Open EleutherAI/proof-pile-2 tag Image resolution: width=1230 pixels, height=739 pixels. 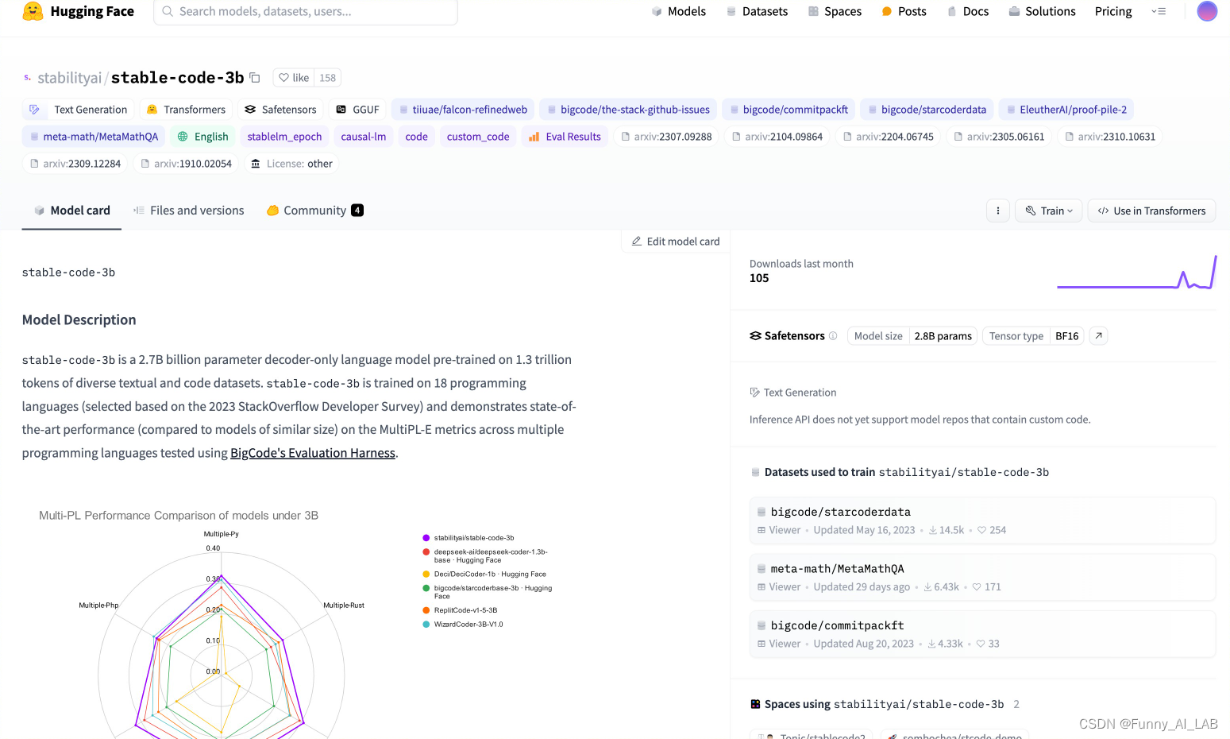[1066, 110]
